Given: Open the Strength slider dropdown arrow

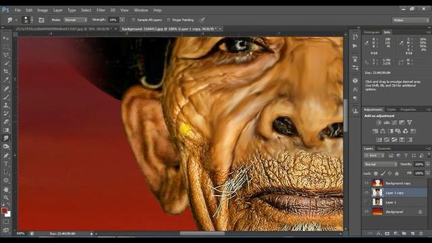Looking at the screenshot, I should [122, 20].
